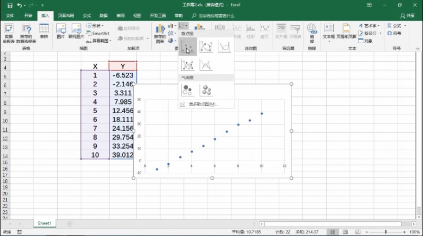
Task: Insert Header and Footer (页眉和页脚)
Action: 346,31
